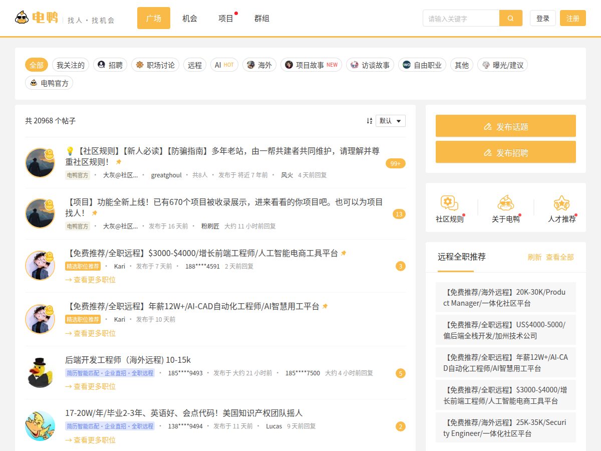
Task: Click the 99+ reply count badge
Action: (396, 163)
